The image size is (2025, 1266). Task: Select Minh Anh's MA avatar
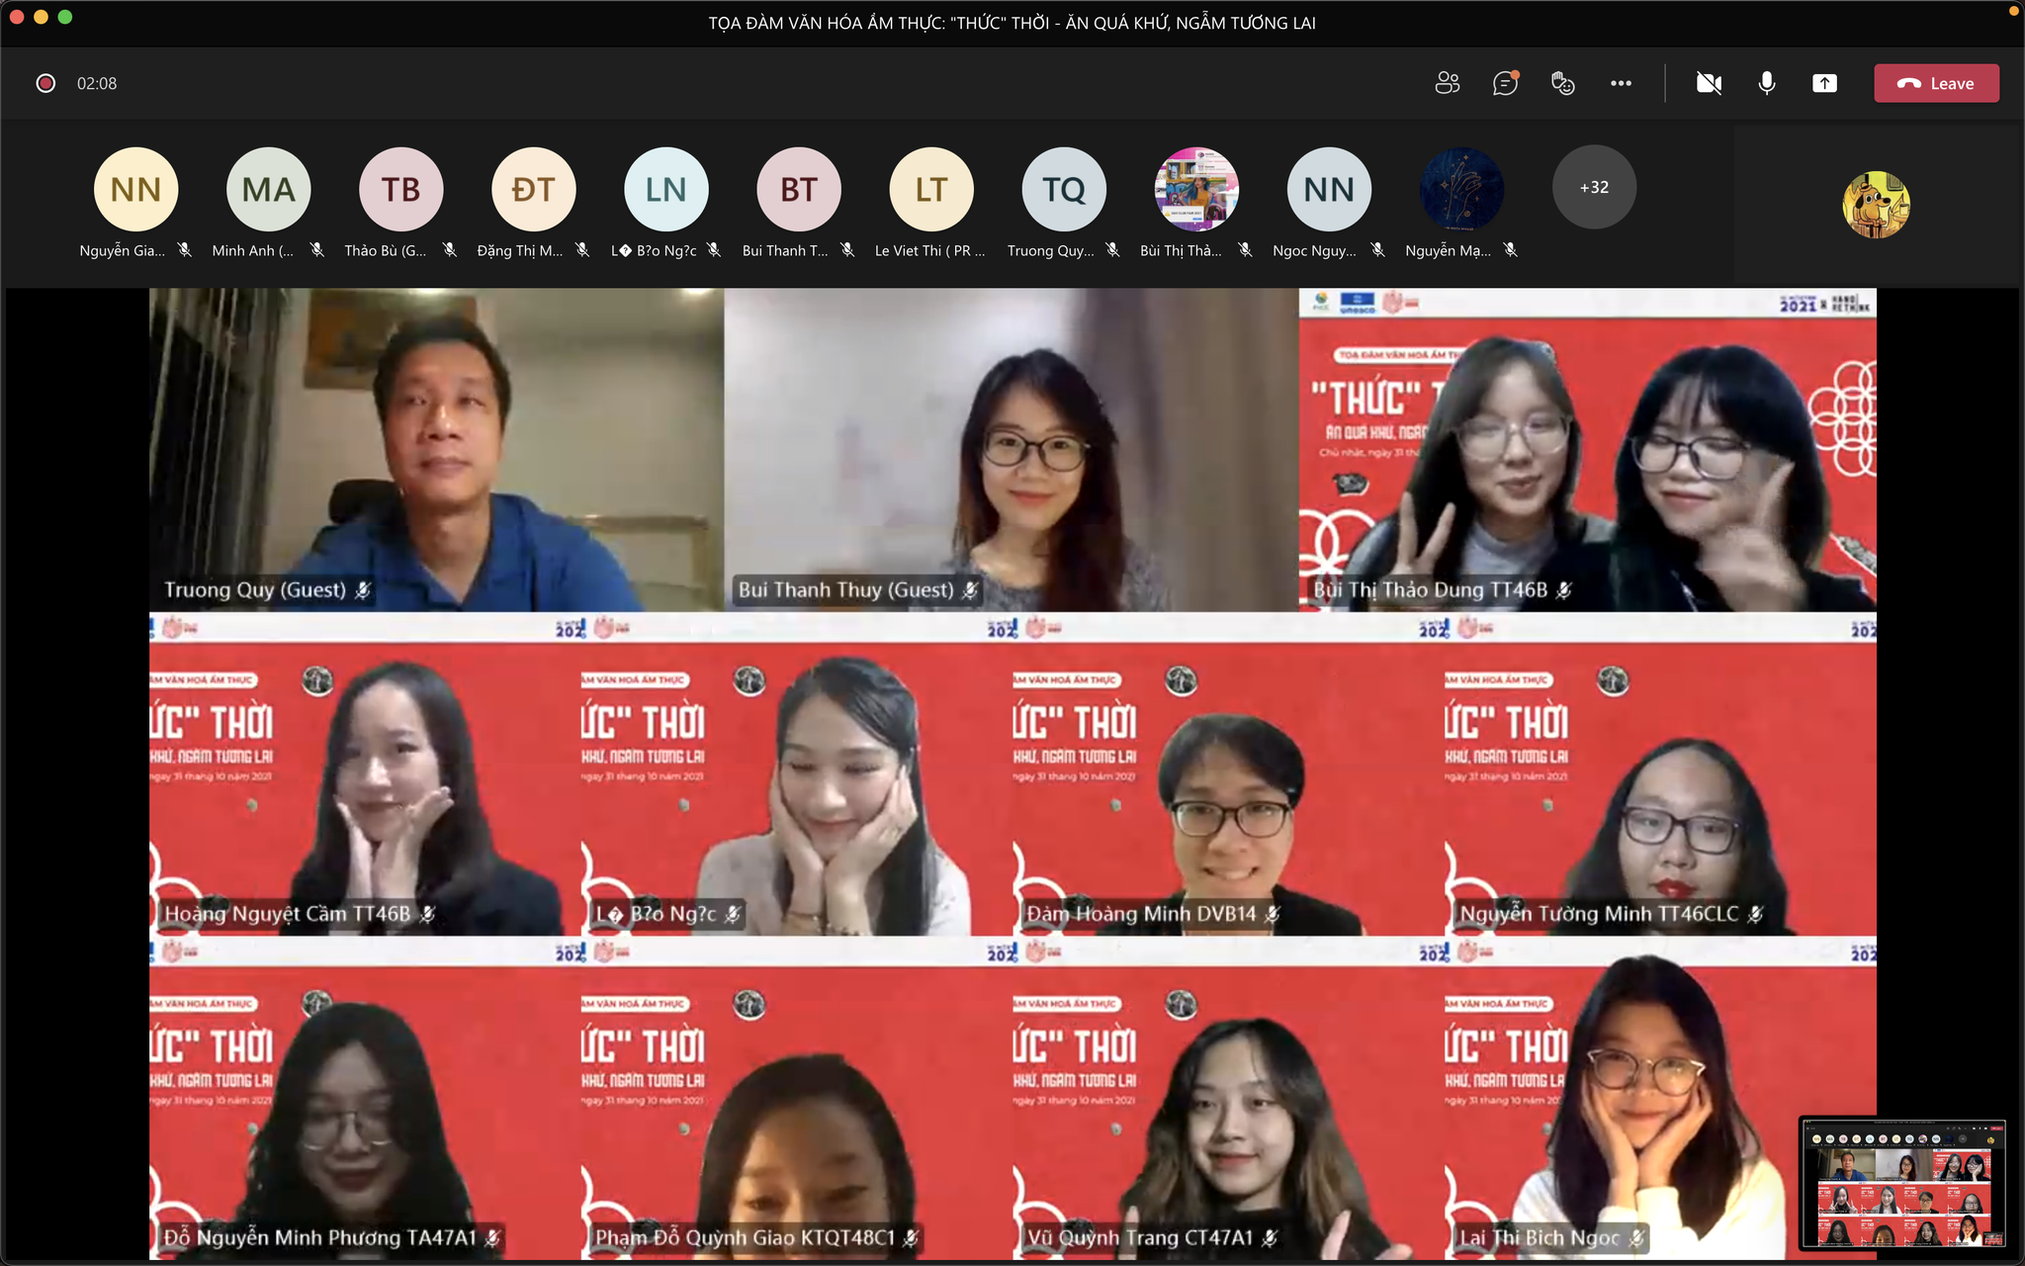click(x=268, y=189)
